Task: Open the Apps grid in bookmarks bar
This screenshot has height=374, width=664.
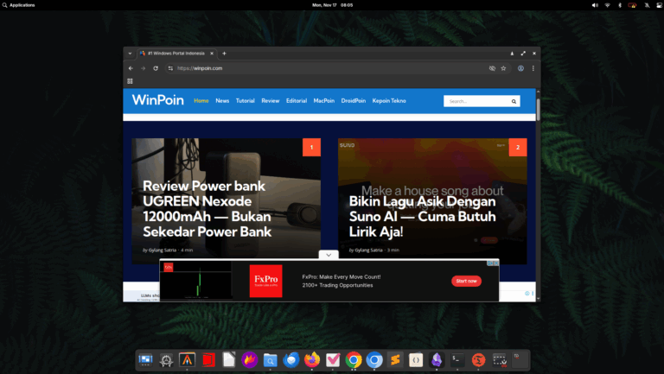Action: point(131,81)
